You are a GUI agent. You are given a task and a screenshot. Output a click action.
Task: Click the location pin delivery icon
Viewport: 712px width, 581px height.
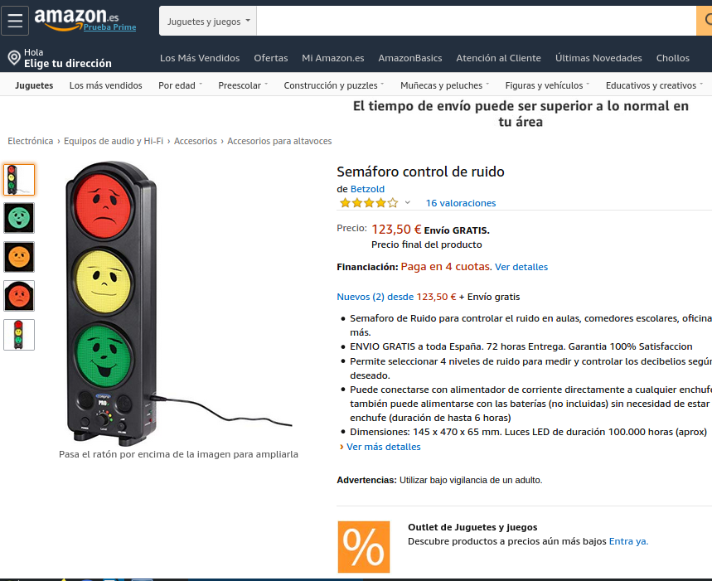click(14, 58)
